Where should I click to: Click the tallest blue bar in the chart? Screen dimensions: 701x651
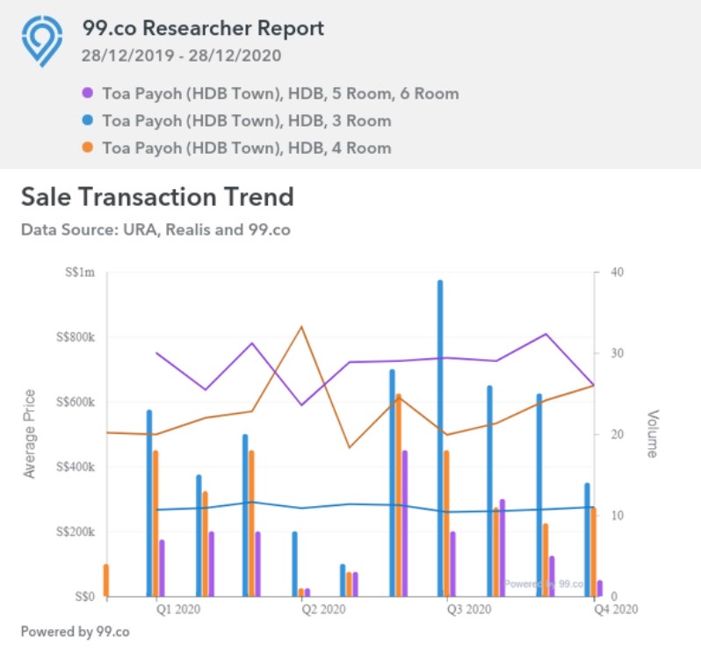[x=440, y=439]
